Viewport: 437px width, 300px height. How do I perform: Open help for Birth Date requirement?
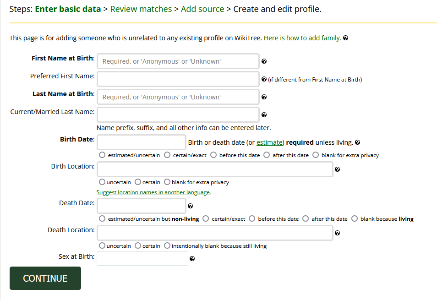[357, 142]
